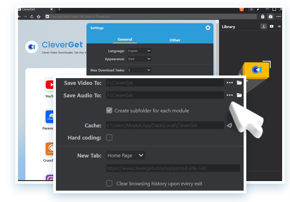
Task: Click the CleverGet logo icon
Action: tap(31, 47)
